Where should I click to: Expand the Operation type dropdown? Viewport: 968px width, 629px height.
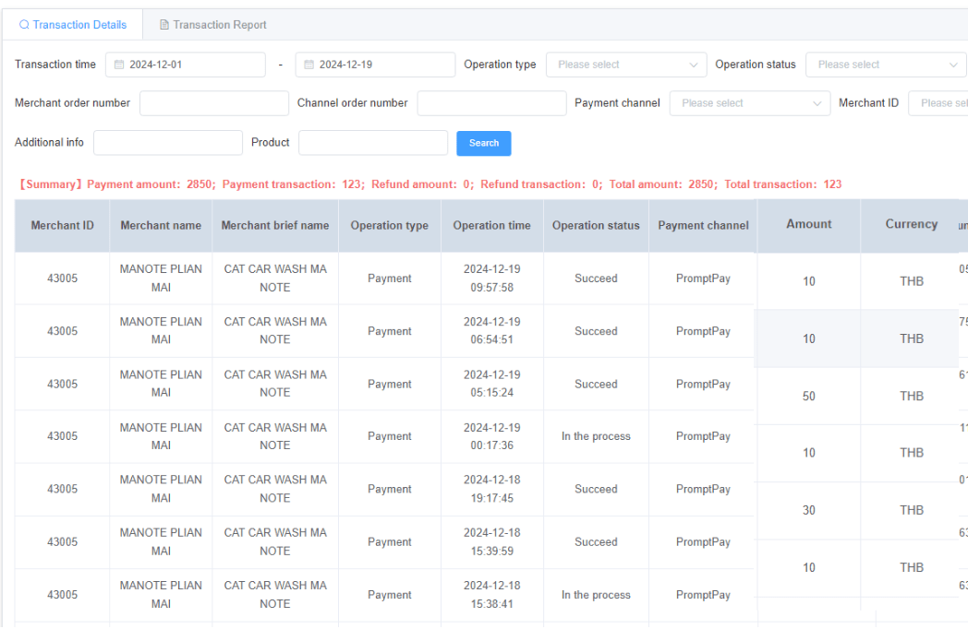(626, 65)
